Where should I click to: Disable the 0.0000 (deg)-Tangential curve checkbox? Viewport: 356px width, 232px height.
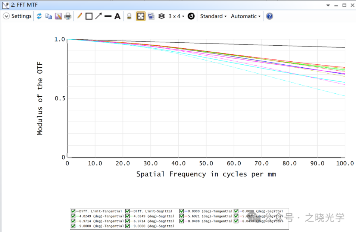tap(182, 211)
